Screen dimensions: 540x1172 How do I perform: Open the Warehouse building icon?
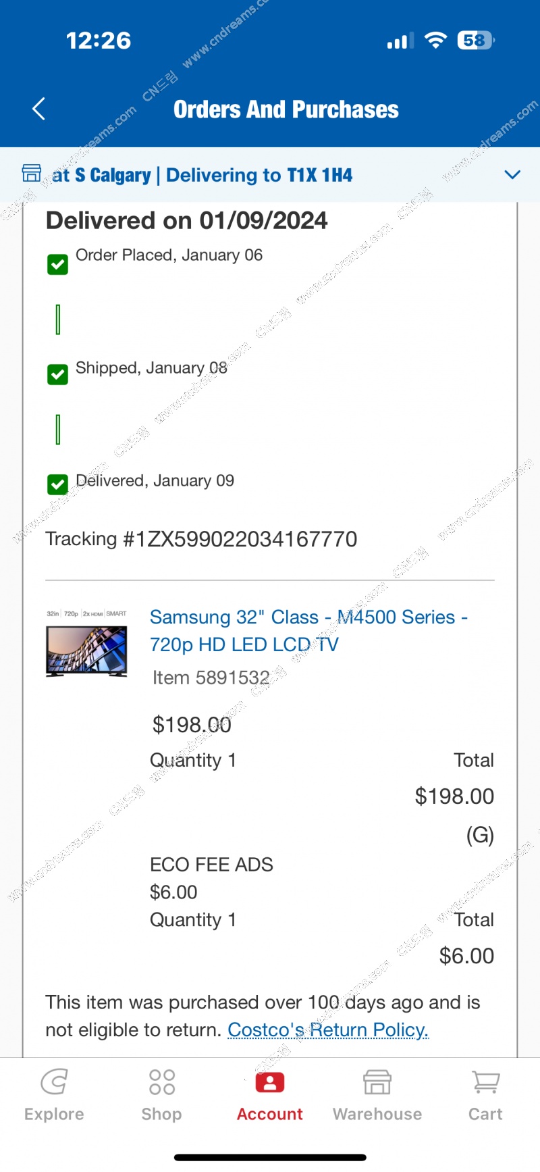(x=377, y=1081)
